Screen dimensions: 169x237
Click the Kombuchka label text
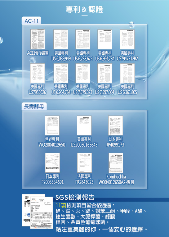point(116,176)
